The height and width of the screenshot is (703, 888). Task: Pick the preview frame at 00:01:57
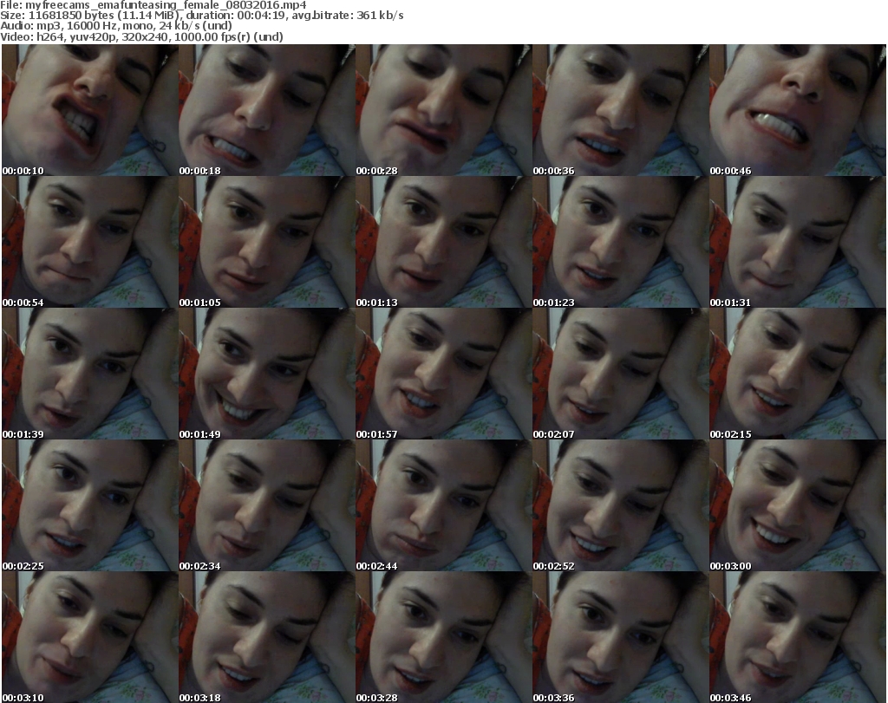point(443,374)
